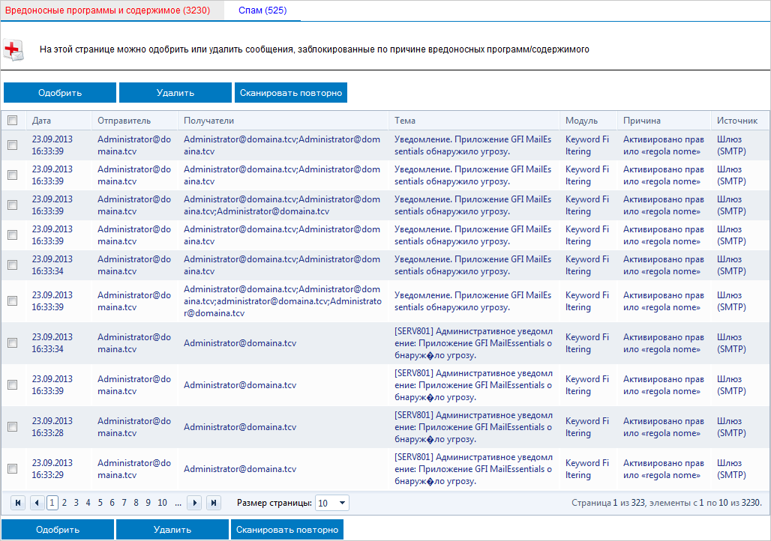The width and height of the screenshot is (771, 541).
Task: Tick the select-all checkbox in the header
Action: coord(12,120)
